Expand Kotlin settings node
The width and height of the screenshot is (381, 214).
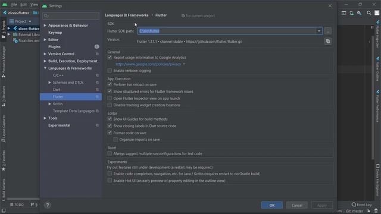[x=49, y=104]
